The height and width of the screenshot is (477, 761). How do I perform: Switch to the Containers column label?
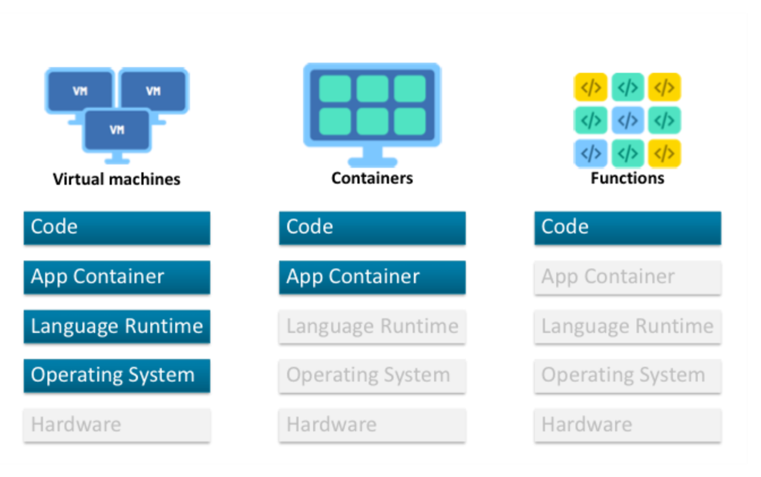coord(372,177)
